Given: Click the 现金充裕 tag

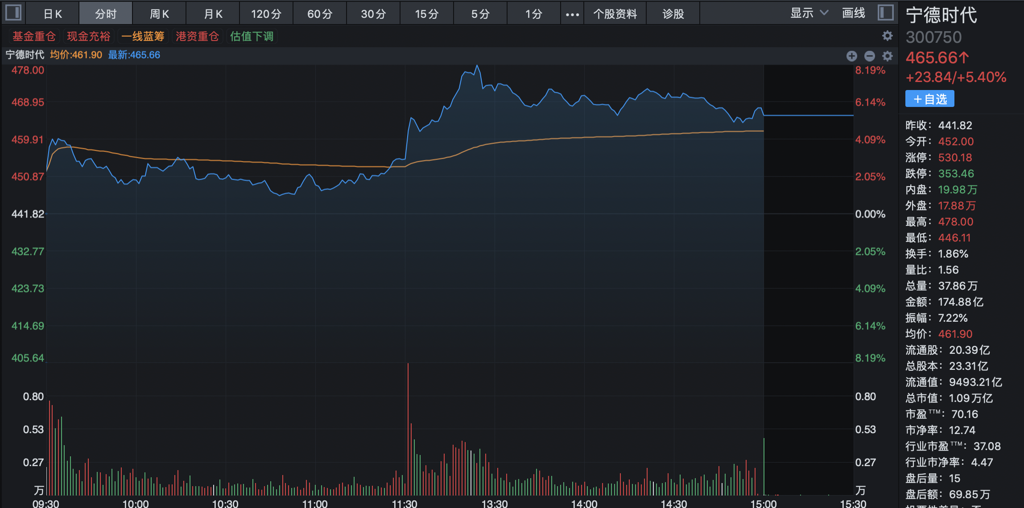Looking at the screenshot, I should [88, 36].
